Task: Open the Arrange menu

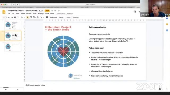Action: [x=41, y=13]
